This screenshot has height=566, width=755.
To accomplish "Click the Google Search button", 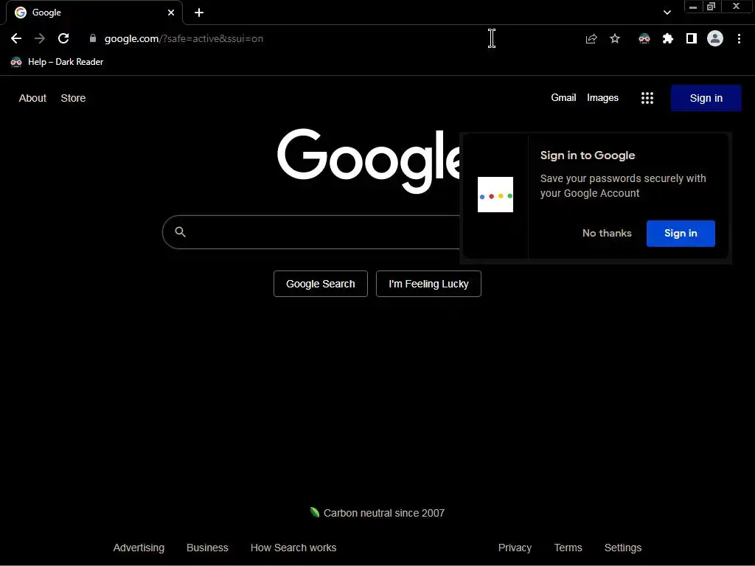I will [x=320, y=284].
